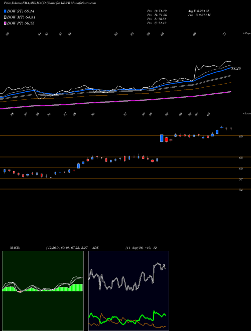Open the green MACD histogram panel
This screenshot has width=251, height=331.
[43, 291]
